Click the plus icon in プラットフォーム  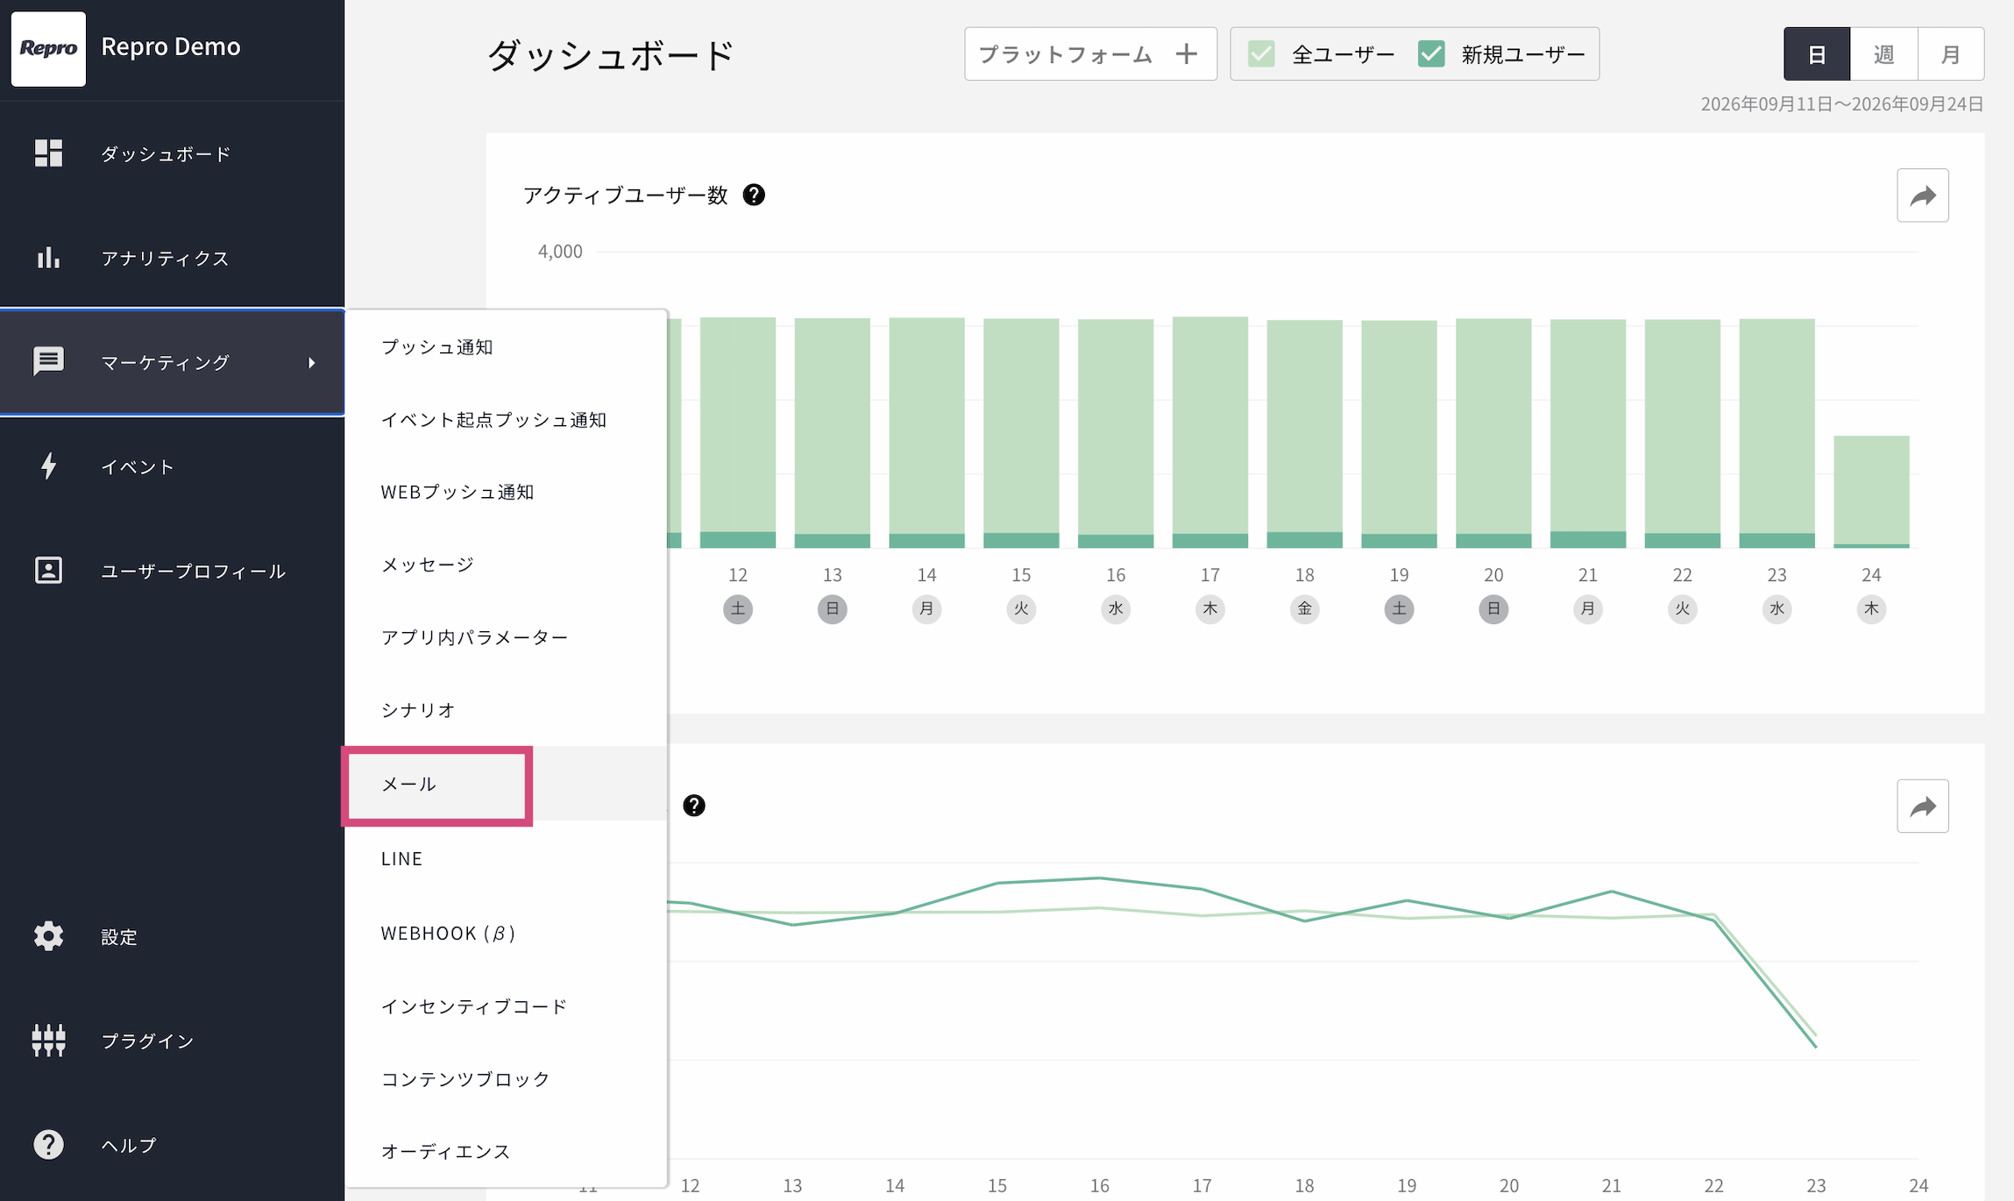click(1187, 54)
